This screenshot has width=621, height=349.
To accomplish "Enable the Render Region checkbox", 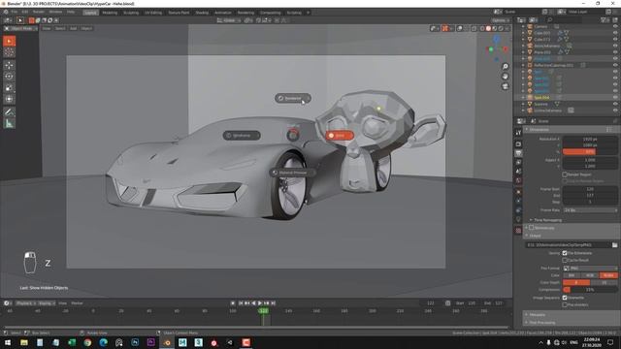I will point(565,174).
